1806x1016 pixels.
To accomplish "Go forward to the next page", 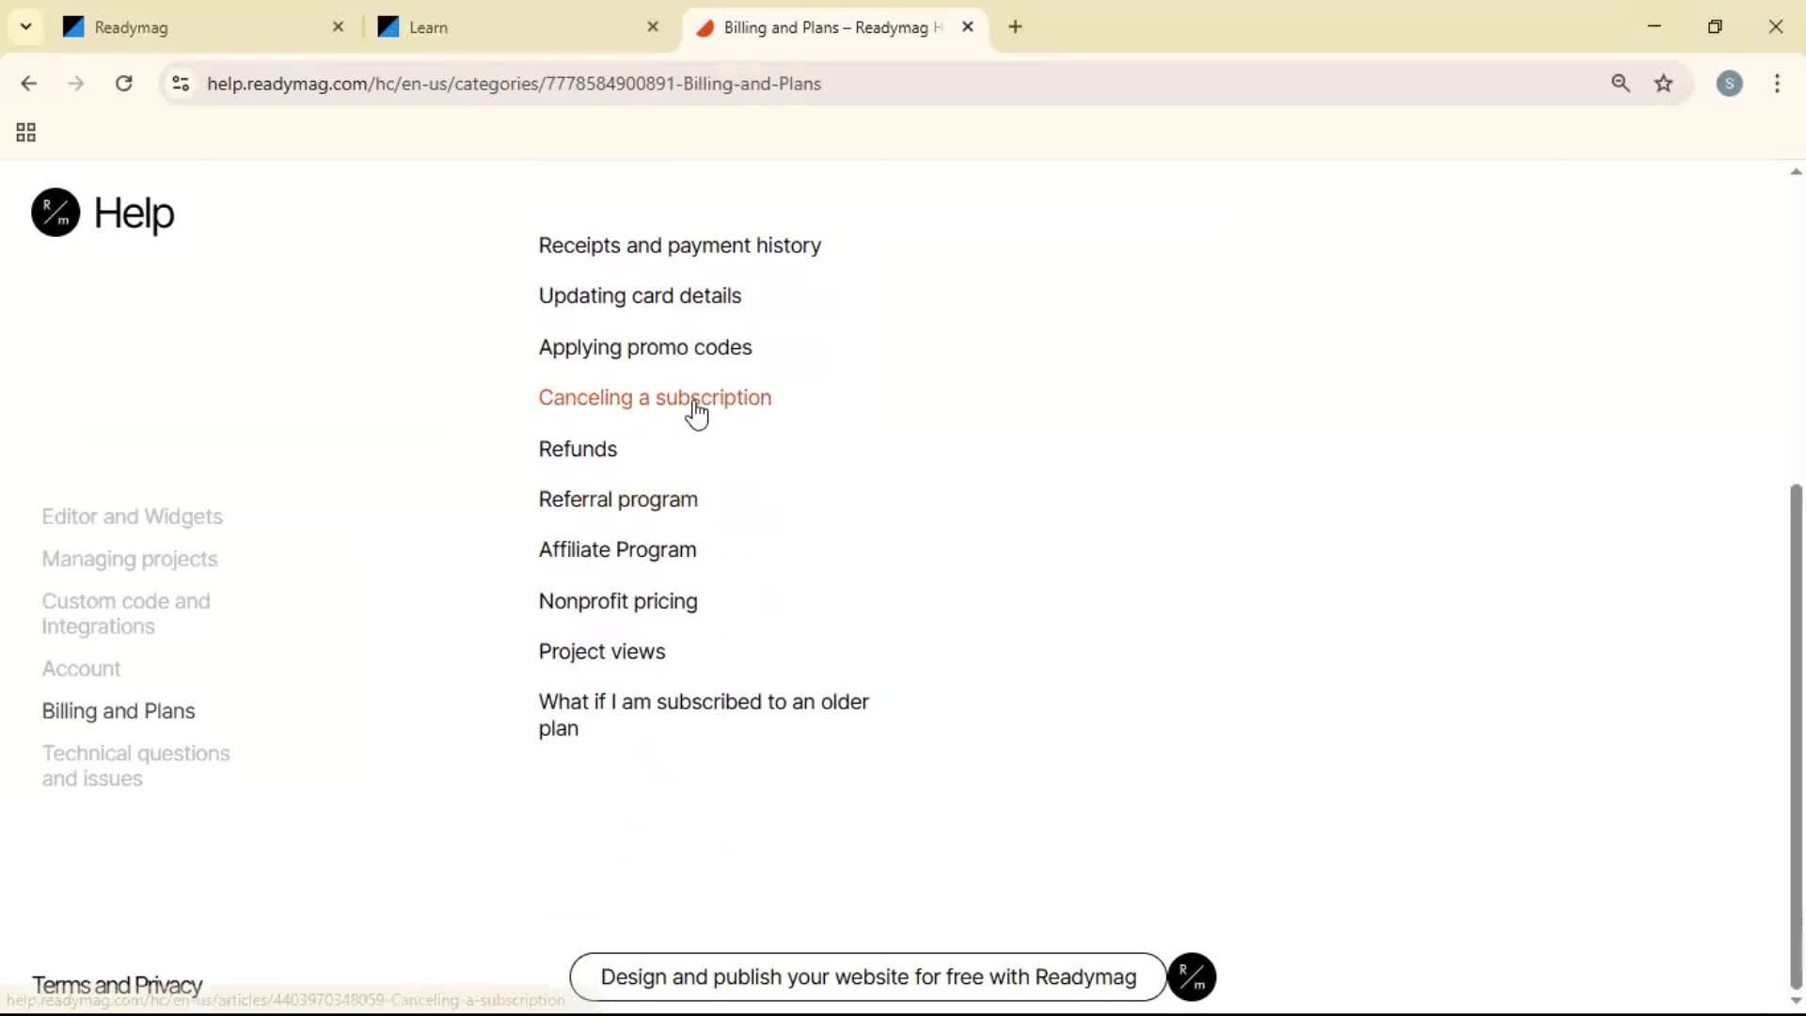I will pyautogui.click(x=75, y=83).
